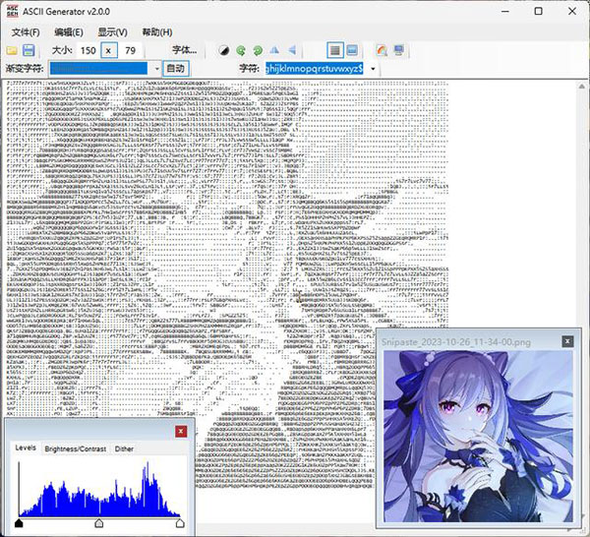Click the gray midtone levels slider handle
Viewport: 590px width, 537px height.
click(x=97, y=524)
